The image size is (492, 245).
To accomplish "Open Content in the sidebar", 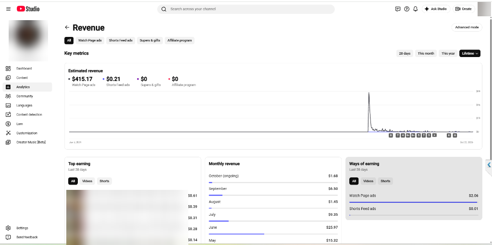I will click(27, 78).
